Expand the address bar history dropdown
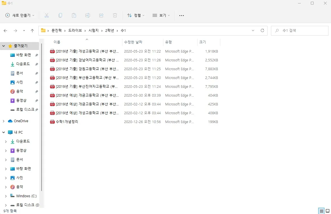The image size is (331, 214). (x=253, y=30)
